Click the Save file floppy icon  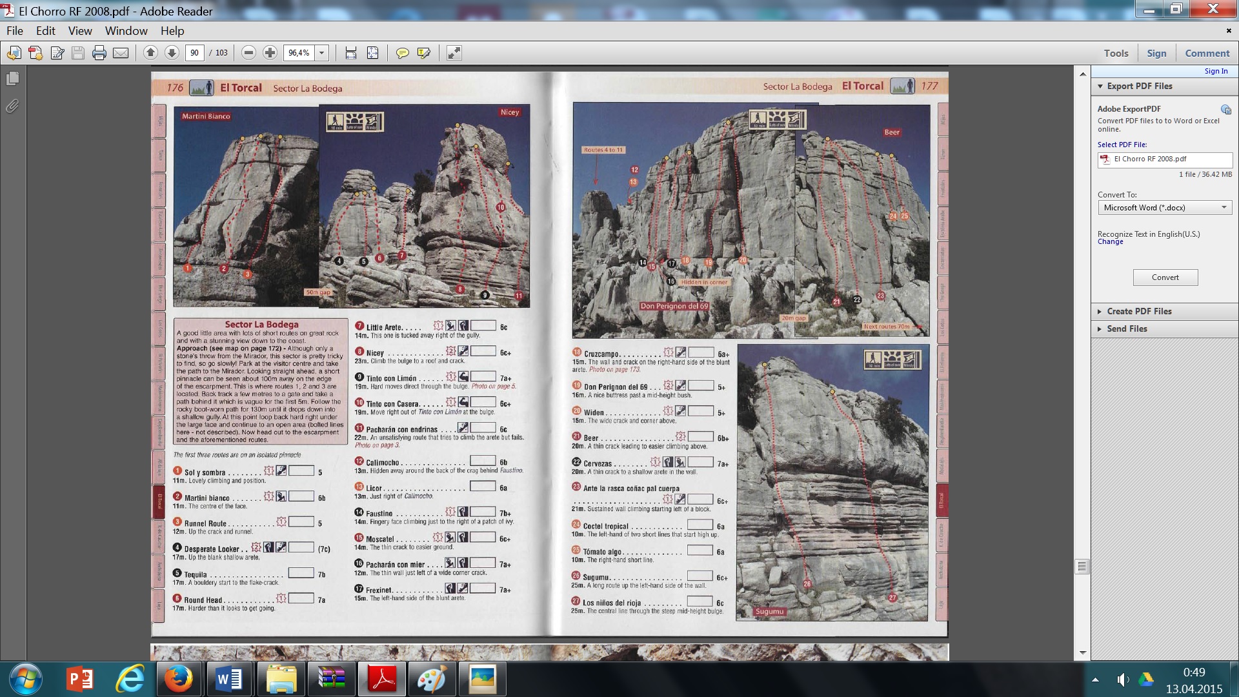click(78, 53)
